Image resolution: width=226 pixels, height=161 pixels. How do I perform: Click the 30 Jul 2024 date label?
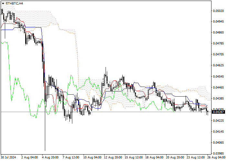pos(8,157)
